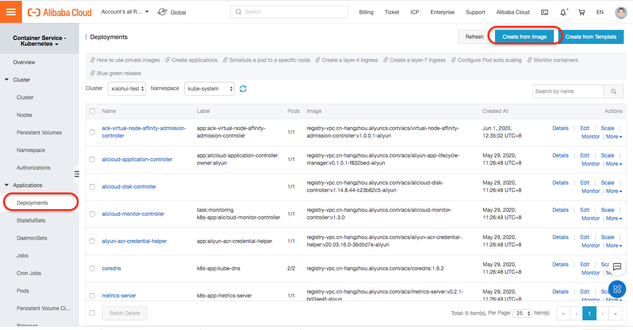Open the Namespace selector kube-system
Image resolution: width=633 pixels, height=330 pixels.
coord(209,89)
